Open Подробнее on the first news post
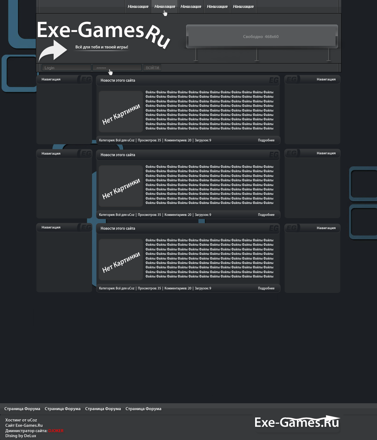This screenshot has height=440, width=377. (266, 140)
